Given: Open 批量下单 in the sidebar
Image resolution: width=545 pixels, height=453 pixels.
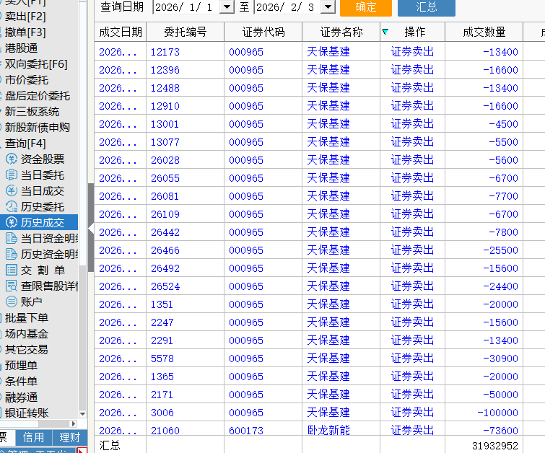Looking at the screenshot, I should coord(27,317).
